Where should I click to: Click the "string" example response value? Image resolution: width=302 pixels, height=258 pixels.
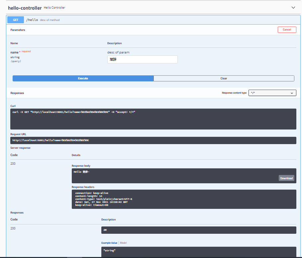[x=198, y=250]
